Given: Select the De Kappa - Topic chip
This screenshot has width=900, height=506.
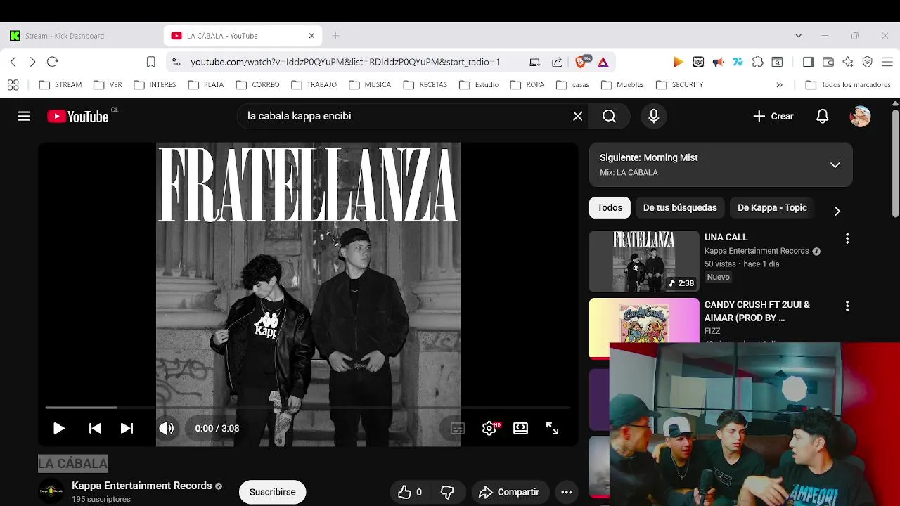Looking at the screenshot, I should [x=772, y=207].
